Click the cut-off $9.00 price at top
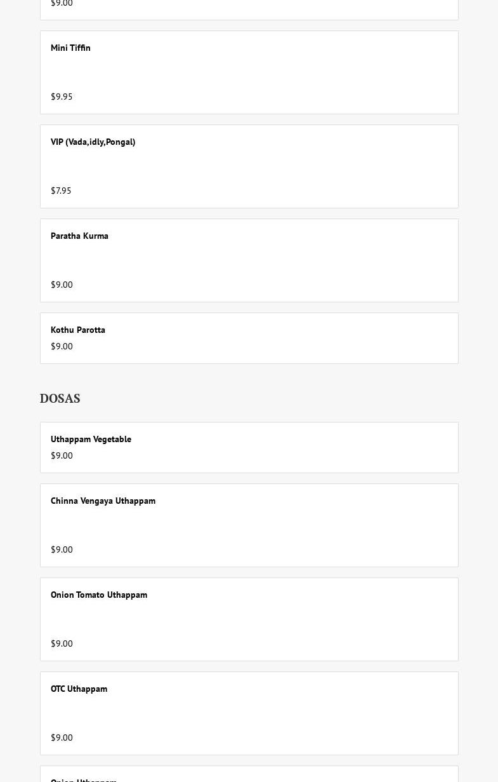 coord(62,4)
